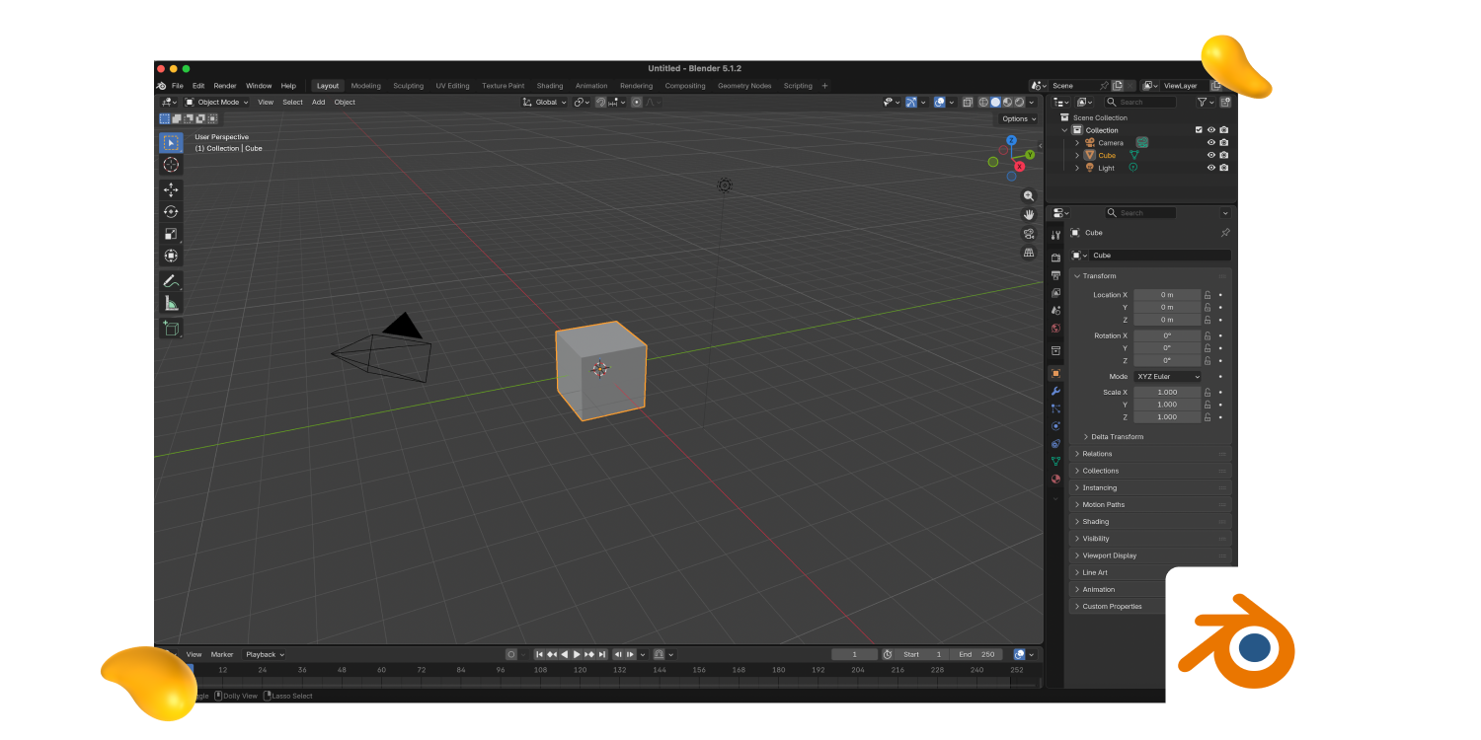Select the Rotate tool

click(x=171, y=211)
